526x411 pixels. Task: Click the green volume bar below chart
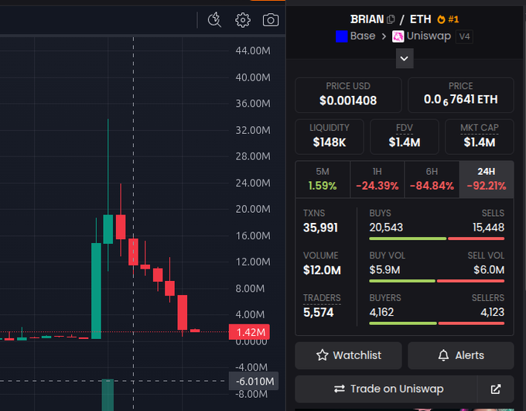tap(108, 395)
